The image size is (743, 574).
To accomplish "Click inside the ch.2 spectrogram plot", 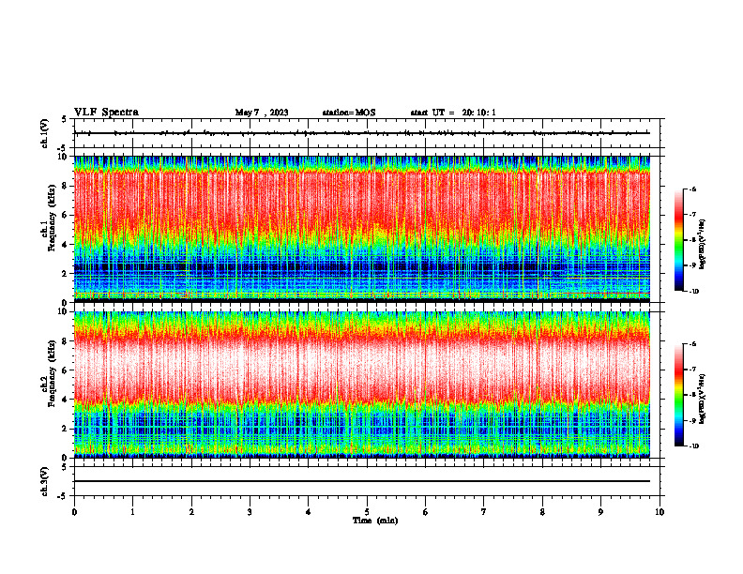I will (x=362, y=385).
